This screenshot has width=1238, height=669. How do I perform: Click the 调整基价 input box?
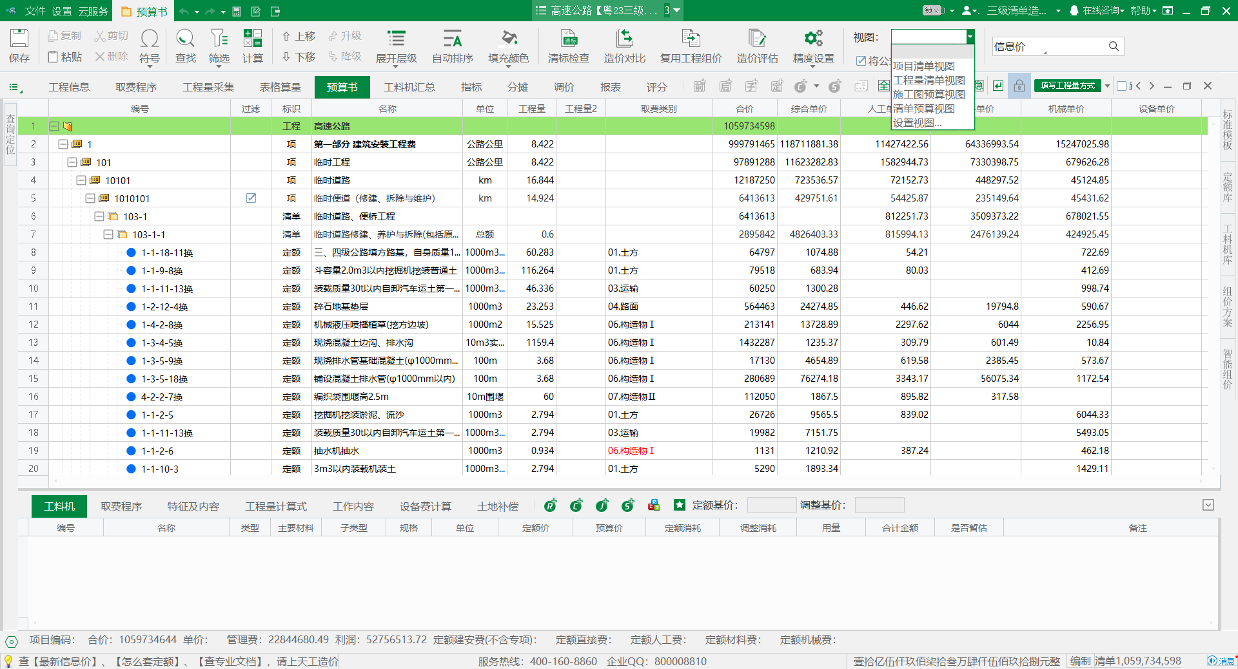[879, 505]
